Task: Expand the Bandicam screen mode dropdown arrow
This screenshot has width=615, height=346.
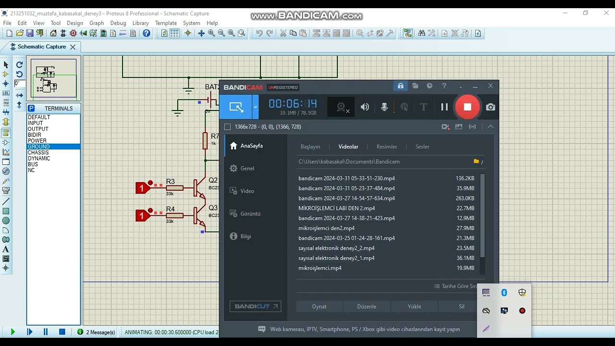Action: coord(255,107)
